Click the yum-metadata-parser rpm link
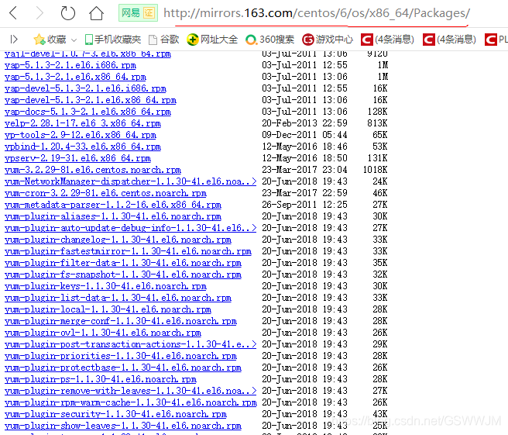The width and height of the screenshot is (508, 435). coord(113,205)
